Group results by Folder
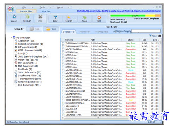Image resolution: width=172 pixels, height=127 pixels. [51, 29]
